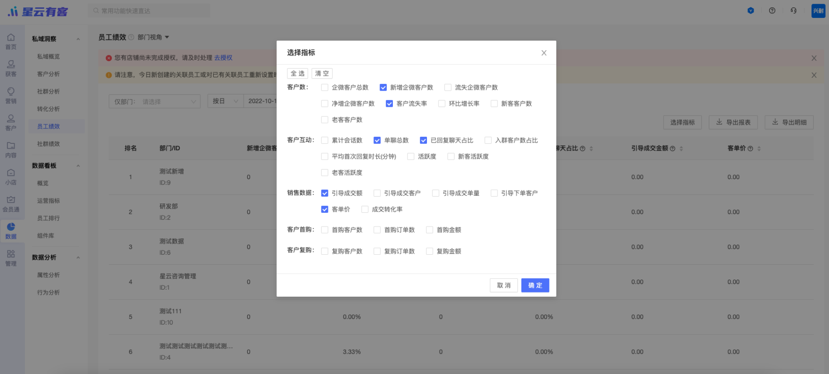Click the 导出报表 button

[733, 123]
